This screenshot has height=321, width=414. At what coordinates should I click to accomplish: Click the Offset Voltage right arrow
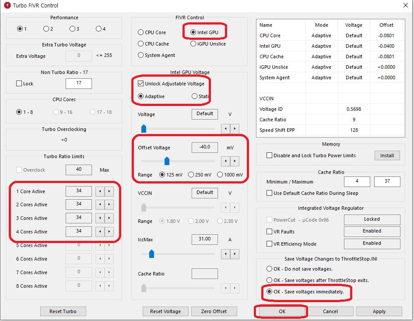[235, 161]
